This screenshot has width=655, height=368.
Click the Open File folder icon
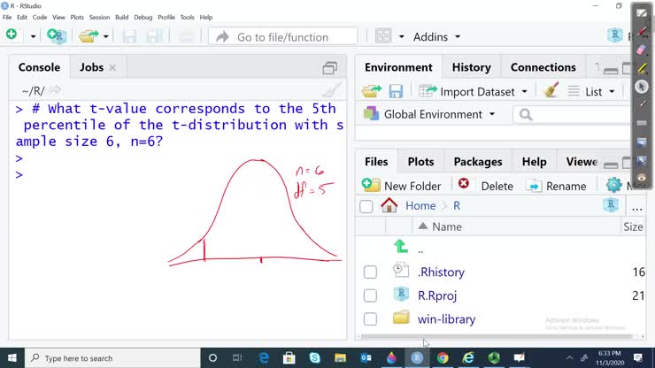(x=89, y=36)
